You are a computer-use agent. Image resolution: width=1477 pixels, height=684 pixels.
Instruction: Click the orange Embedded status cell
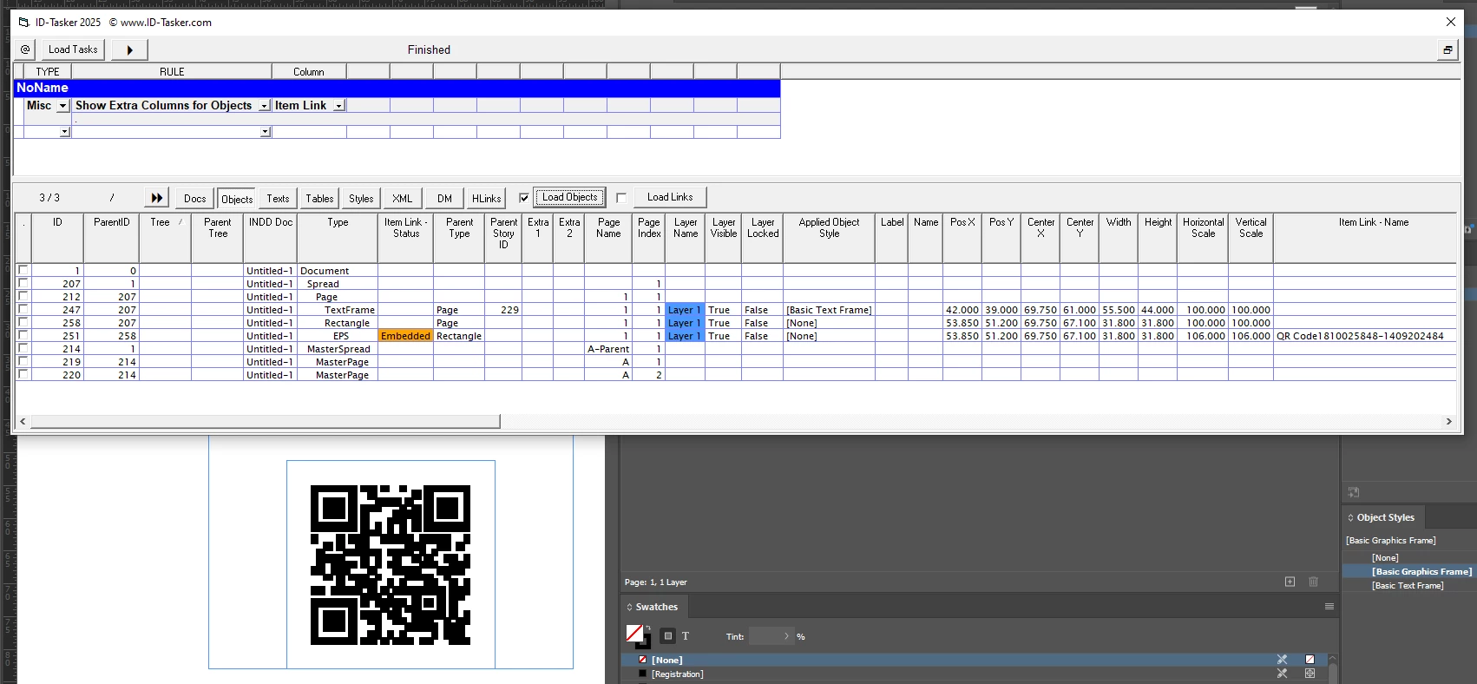[x=405, y=336]
